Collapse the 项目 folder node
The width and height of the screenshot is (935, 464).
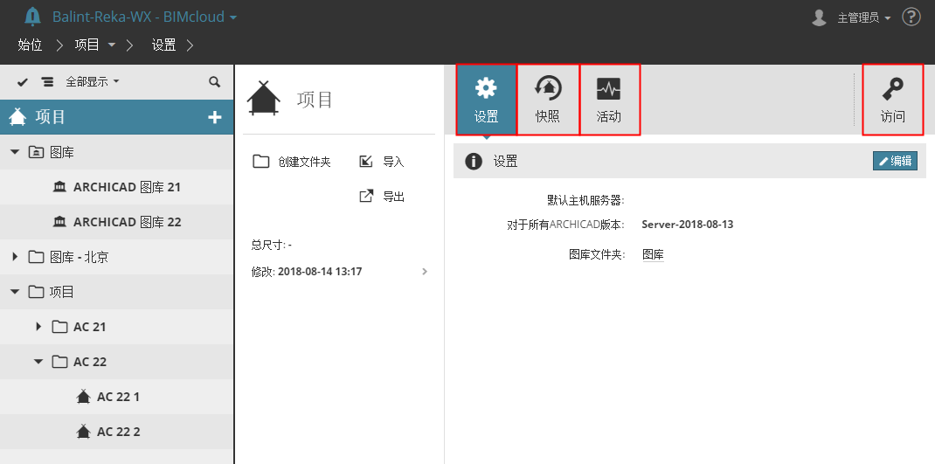[x=15, y=292]
